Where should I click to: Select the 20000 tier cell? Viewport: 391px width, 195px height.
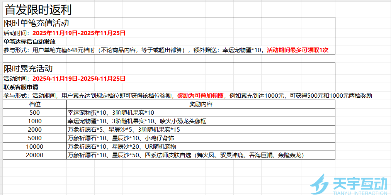[x=35, y=155]
